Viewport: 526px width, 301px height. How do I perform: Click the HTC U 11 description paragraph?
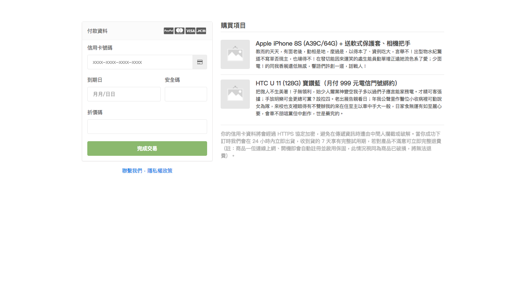click(x=349, y=103)
